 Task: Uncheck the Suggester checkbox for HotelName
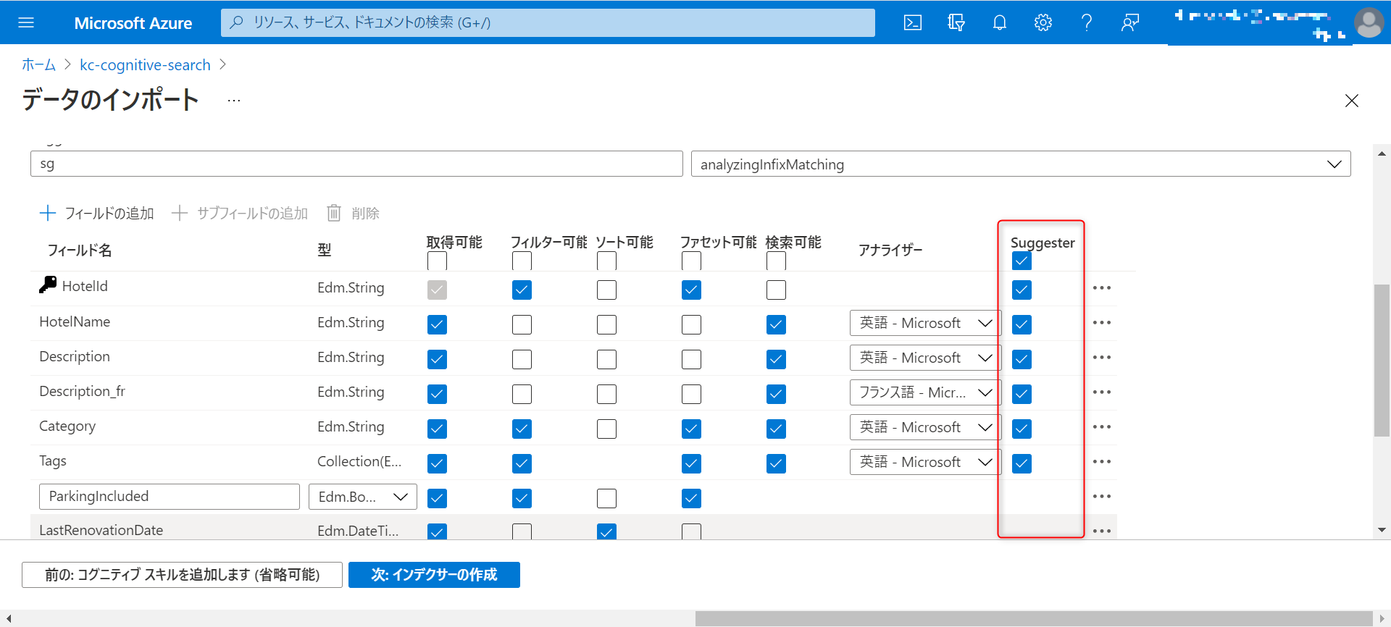pos(1022,324)
